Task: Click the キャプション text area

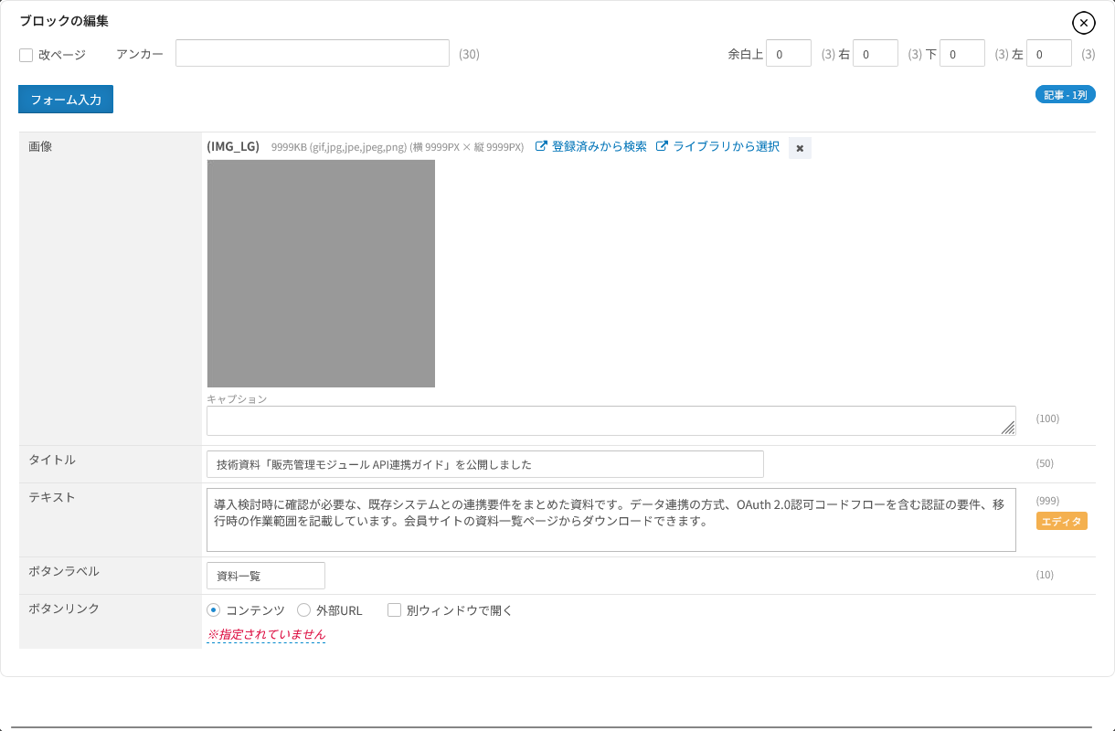Action: [x=611, y=420]
